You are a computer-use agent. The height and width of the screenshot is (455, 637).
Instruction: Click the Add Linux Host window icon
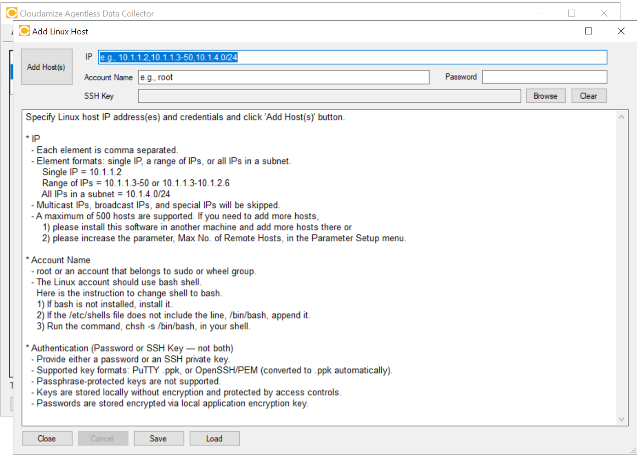tap(24, 31)
